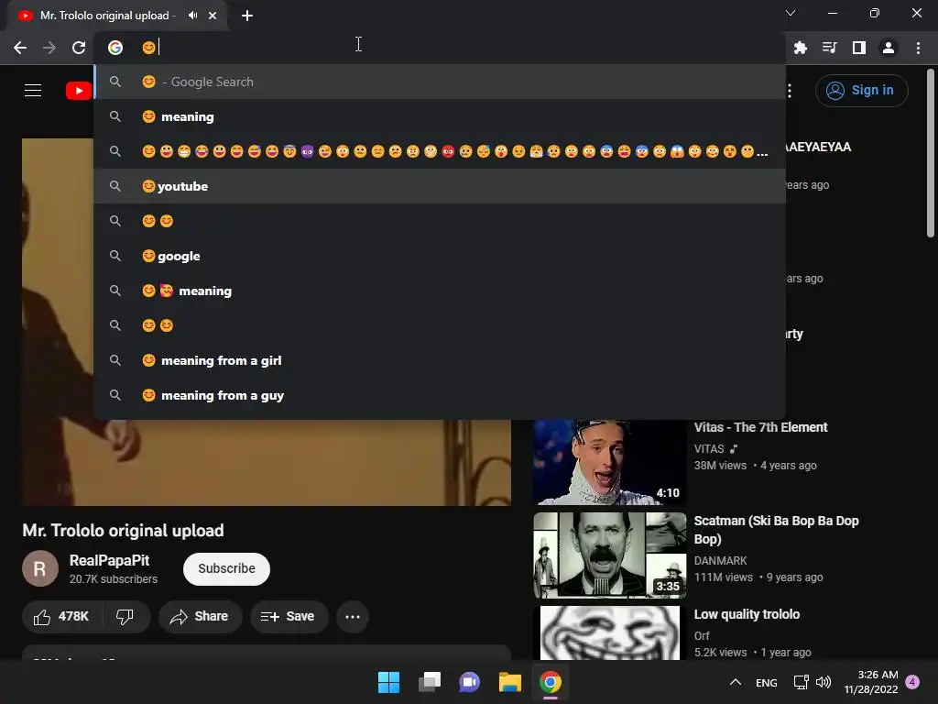Click the Sign in button
938x704 pixels.
[x=861, y=91]
